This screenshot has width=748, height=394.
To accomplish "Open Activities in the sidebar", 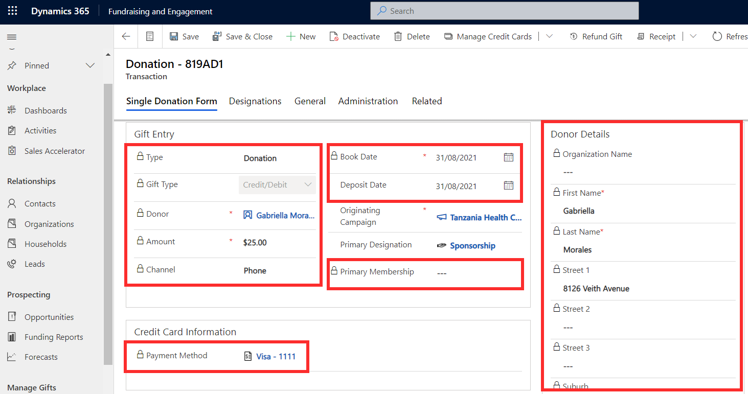I will (x=40, y=130).
